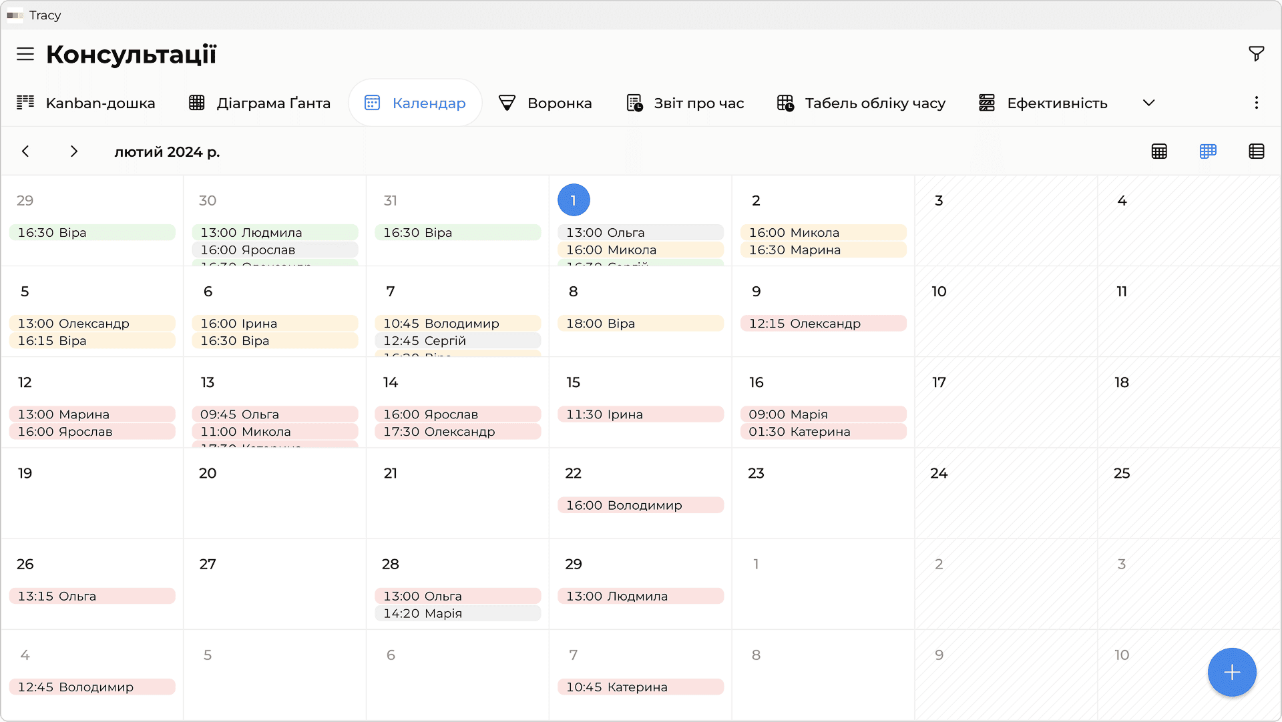The image size is (1282, 722).
Task: Open 11:30 Ірина event on February 15
Action: coord(641,414)
